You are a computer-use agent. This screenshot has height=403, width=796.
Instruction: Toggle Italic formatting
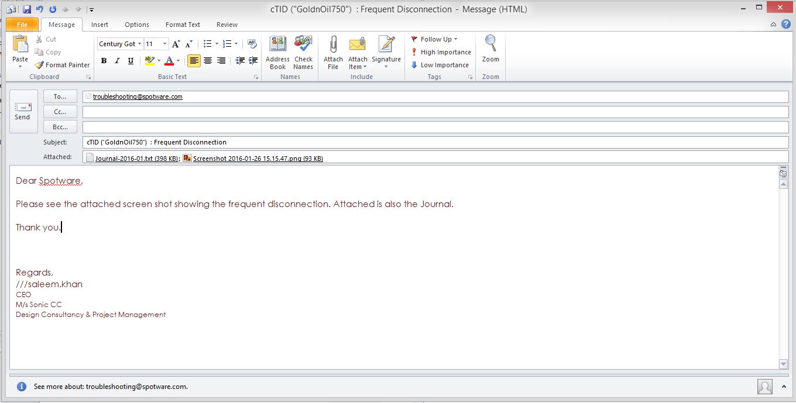(117, 61)
